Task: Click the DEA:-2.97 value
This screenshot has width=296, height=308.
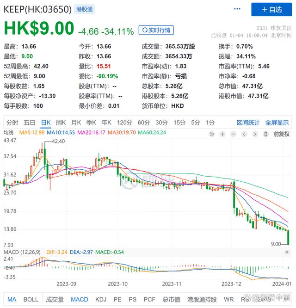Action: 81,252
